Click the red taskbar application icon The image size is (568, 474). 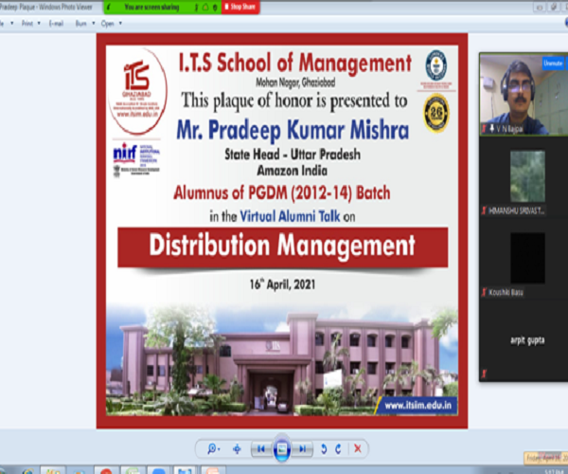(106, 471)
